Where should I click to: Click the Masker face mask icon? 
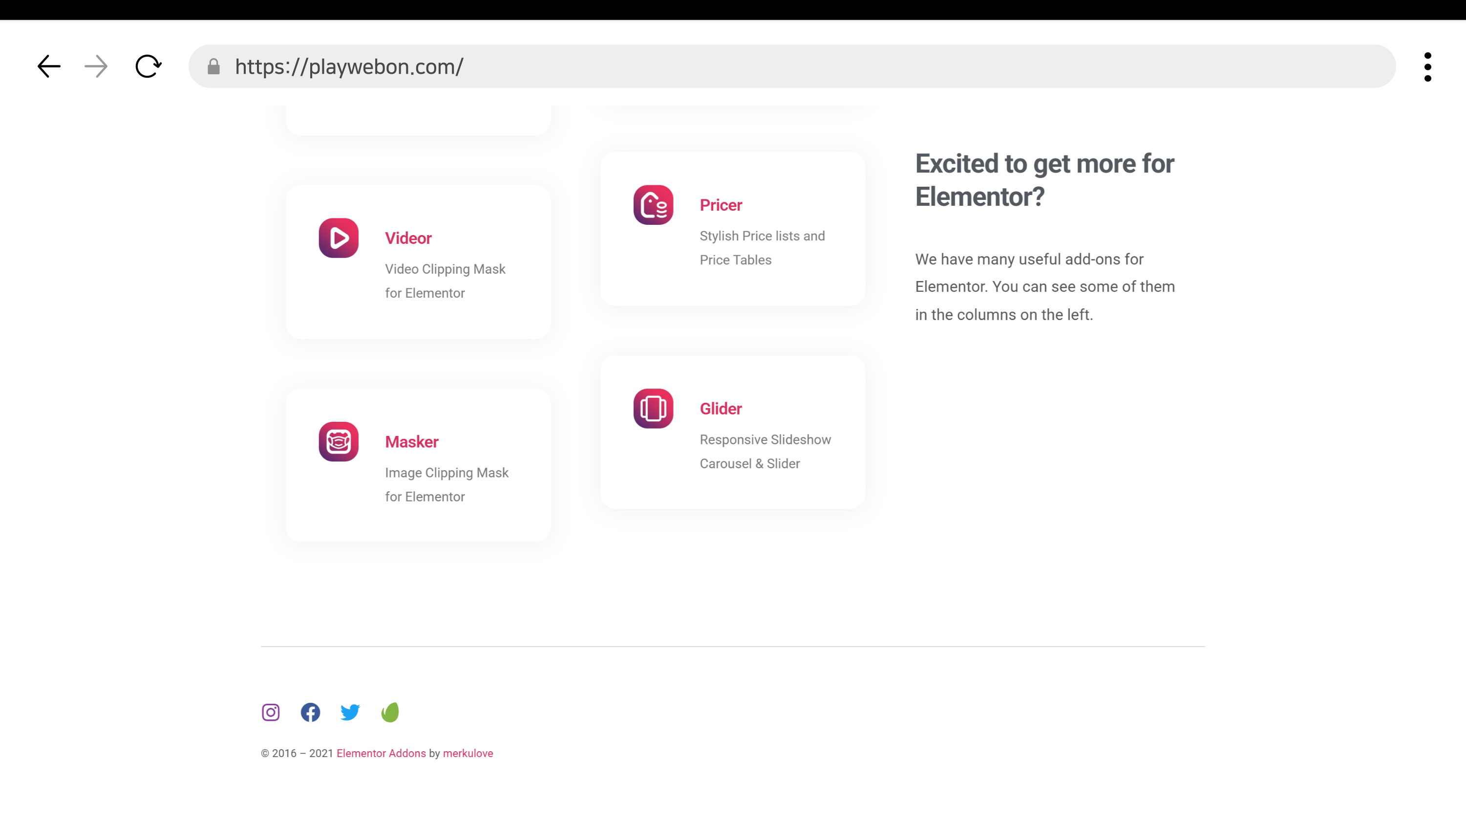click(339, 442)
